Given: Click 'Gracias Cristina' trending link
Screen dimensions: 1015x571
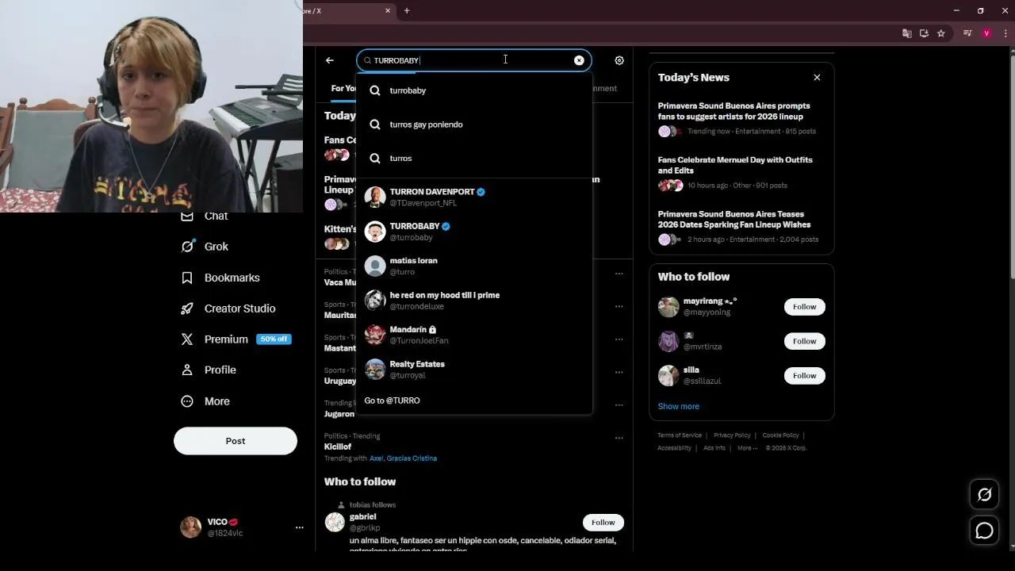Looking at the screenshot, I should click(x=412, y=458).
